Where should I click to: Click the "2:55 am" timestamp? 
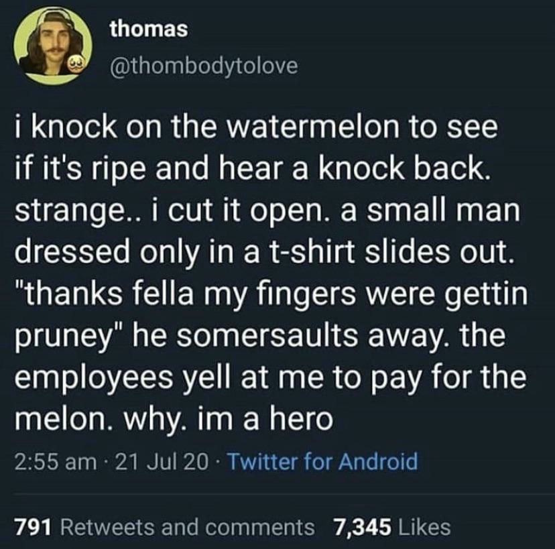coord(56,462)
